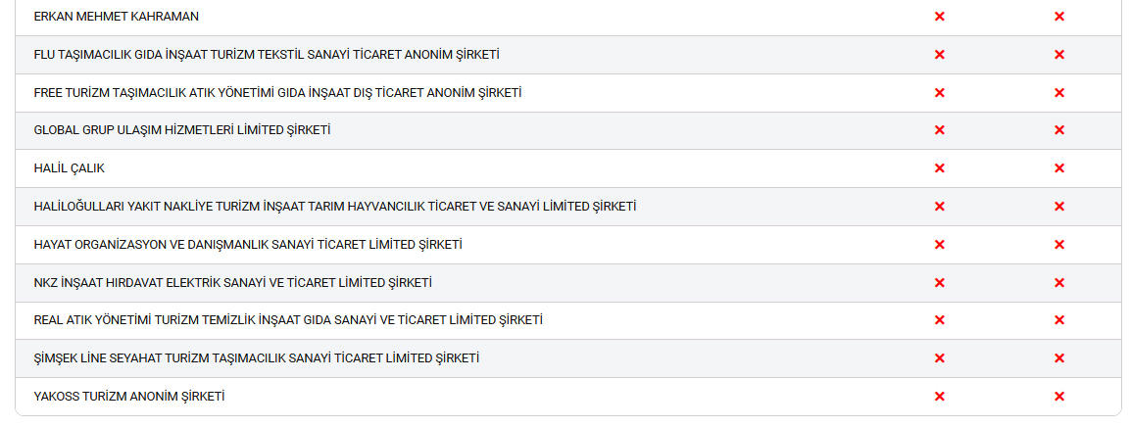
Task: Click first red X for HAYAT ORGANİZASYON row
Action: click(x=939, y=245)
